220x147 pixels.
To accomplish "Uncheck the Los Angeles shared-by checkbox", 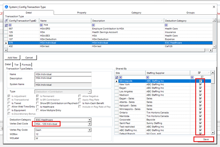I will 200,91.
